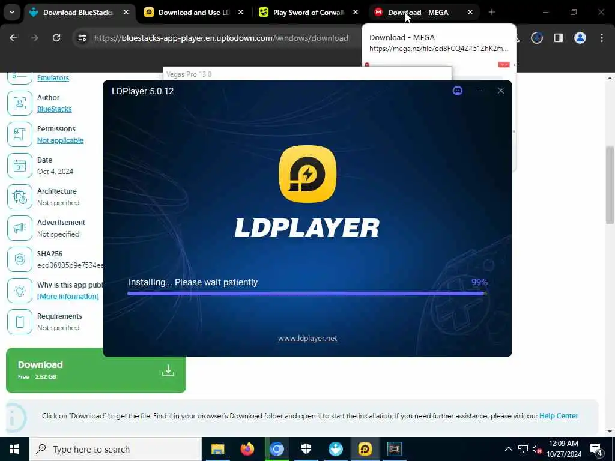Click the browser address bar URL
This screenshot has width=615, height=461.
coord(221,38)
